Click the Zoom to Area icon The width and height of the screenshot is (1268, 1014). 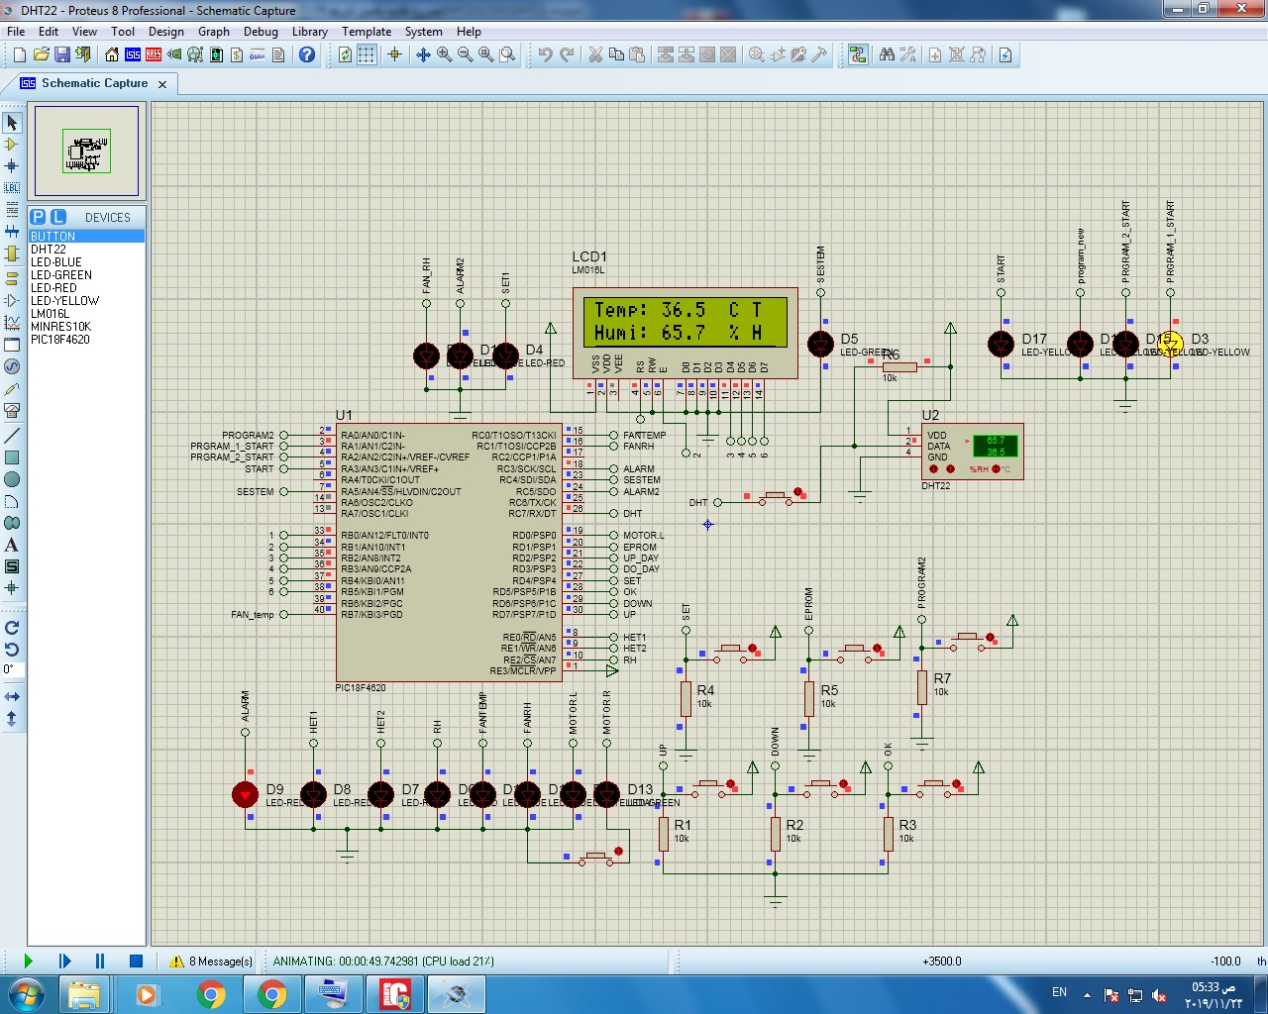(507, 54)
